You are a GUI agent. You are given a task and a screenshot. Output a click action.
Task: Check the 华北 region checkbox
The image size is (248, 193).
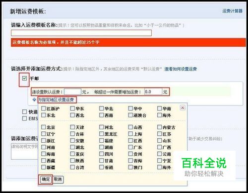(101, 108)
